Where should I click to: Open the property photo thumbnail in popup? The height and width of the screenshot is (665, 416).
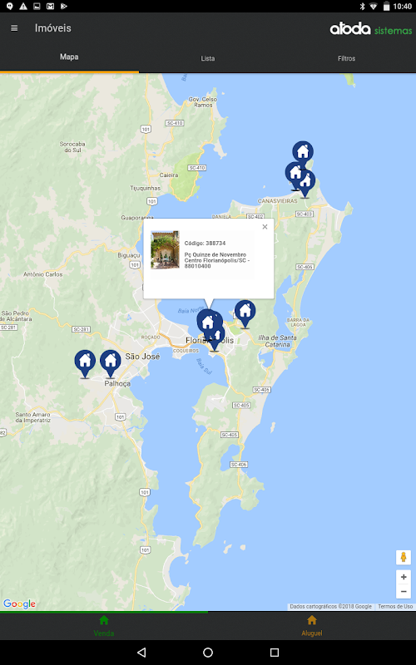point(165,250)
